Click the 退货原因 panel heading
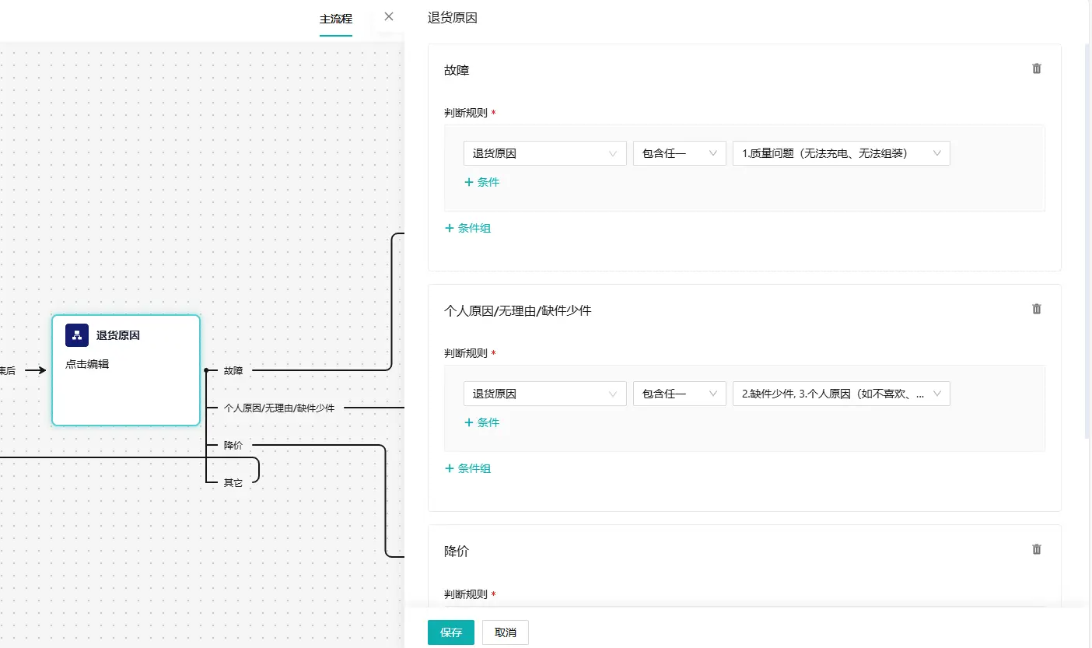 tap(453, 17)
